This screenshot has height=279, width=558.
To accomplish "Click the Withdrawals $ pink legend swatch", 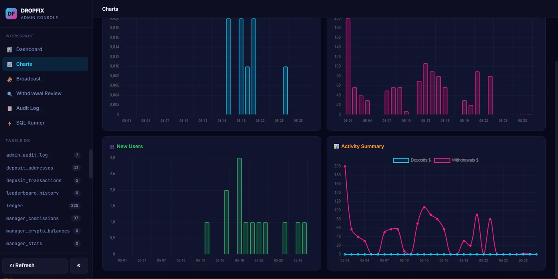I will pyautogui.click(x=442, y=160).
